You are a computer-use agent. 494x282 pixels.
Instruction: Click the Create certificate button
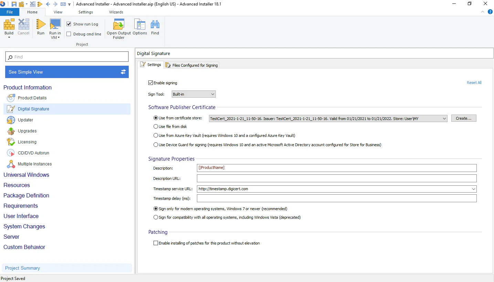coord(463,118)
